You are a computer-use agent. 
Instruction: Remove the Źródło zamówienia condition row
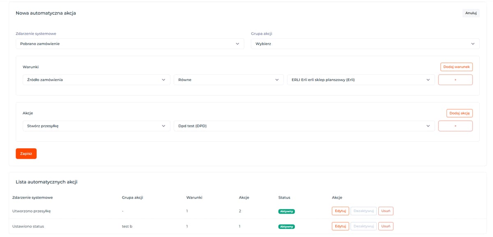click(x=455, y=80)
